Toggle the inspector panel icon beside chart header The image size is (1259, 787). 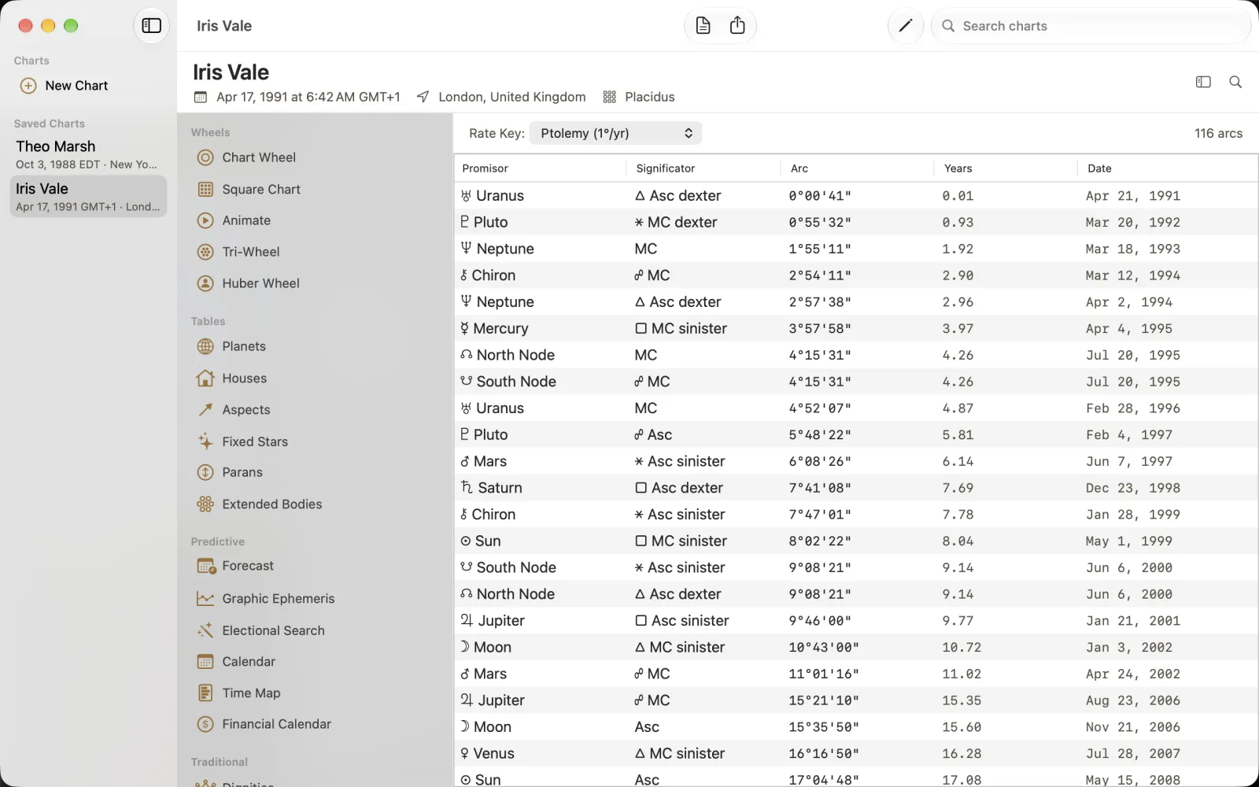point(1203,82)
